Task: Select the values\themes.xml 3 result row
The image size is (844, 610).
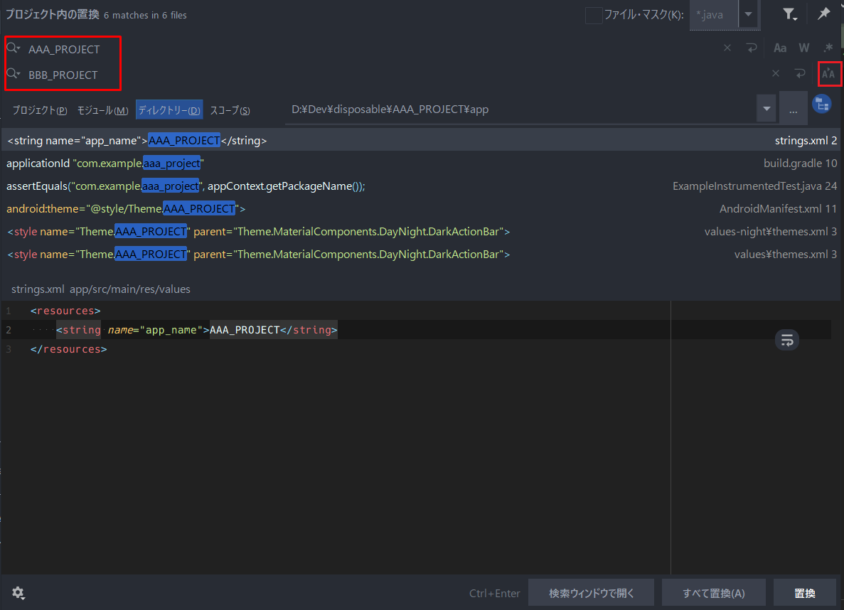Action: 422,254
